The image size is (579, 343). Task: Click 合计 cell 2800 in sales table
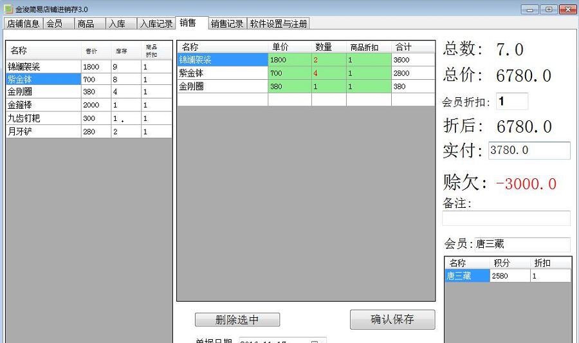(x=413, y=73)
